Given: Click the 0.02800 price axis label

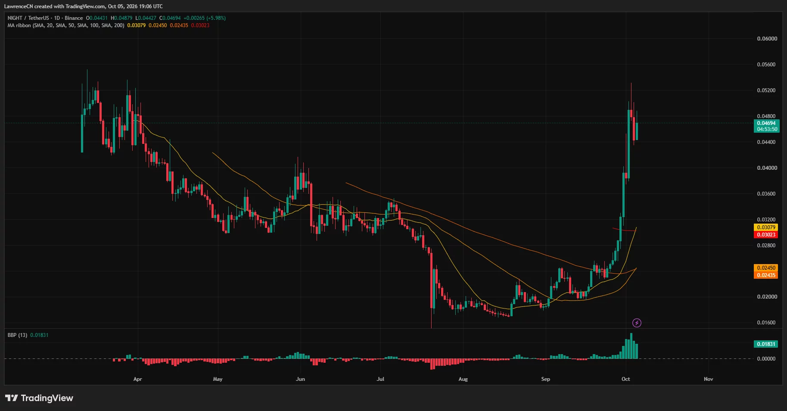Looking at the screenshot, I should tap(767, 246).
